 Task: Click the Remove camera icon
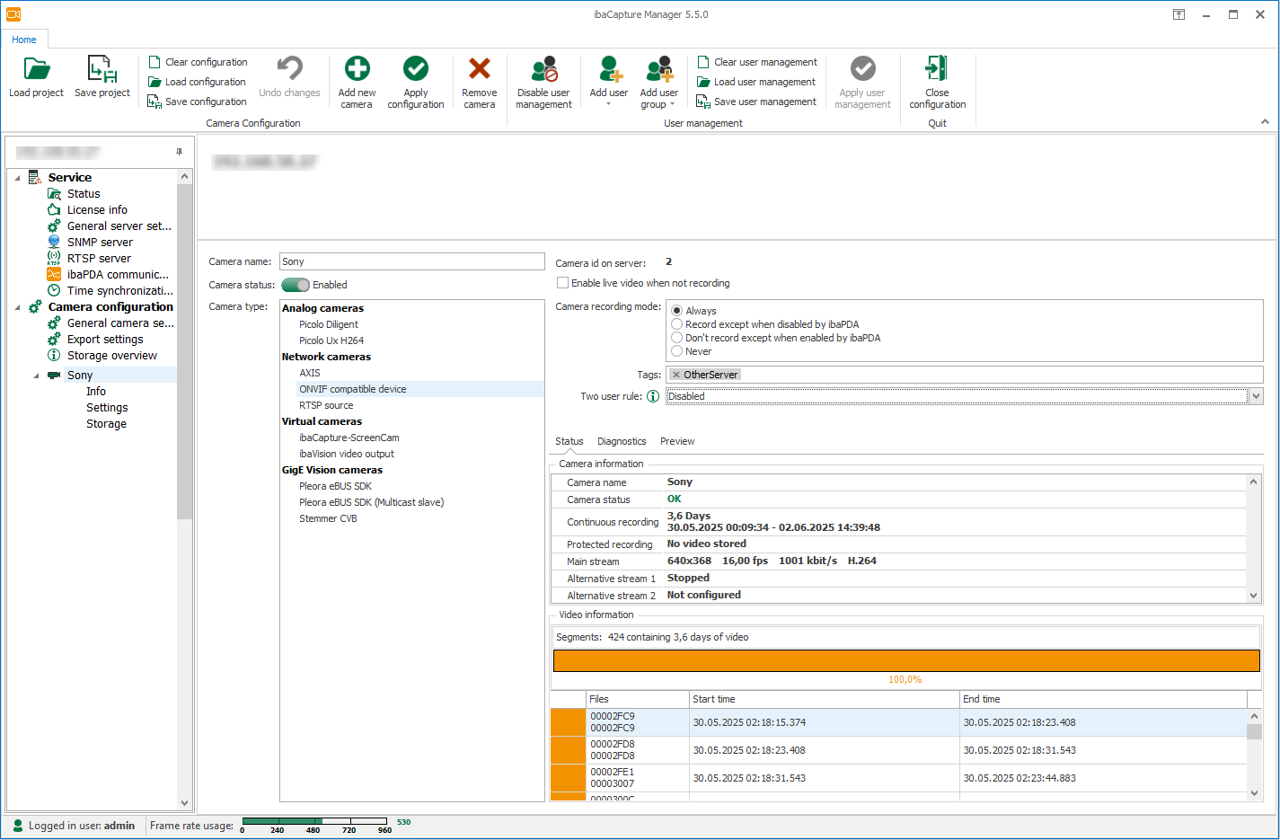point(480,69)
